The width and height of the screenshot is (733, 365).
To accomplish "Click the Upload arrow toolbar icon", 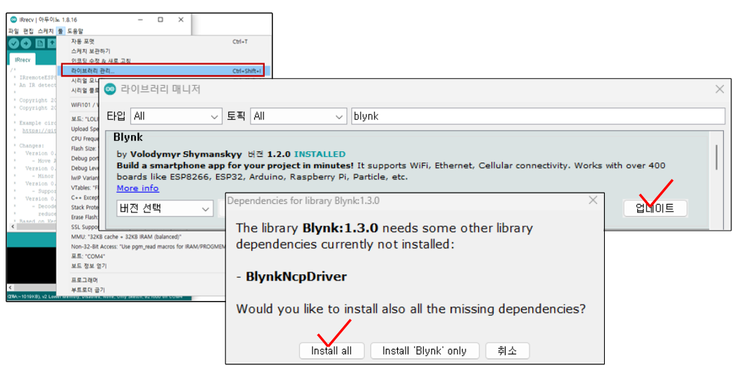I will point(26,44).
